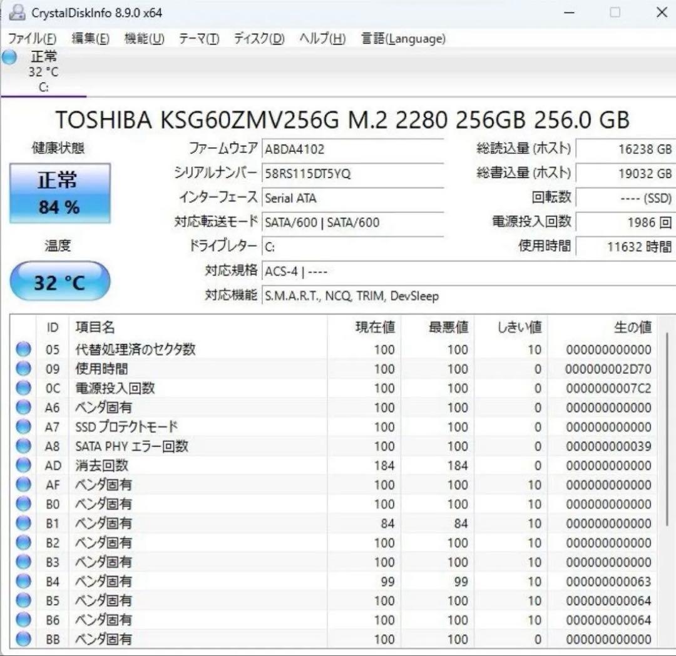Click the 最悪値 column header
676x656 pixels.
click(438, 327)
